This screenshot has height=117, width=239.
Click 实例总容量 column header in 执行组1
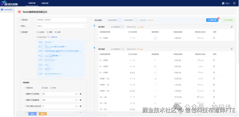coord(178,32)
